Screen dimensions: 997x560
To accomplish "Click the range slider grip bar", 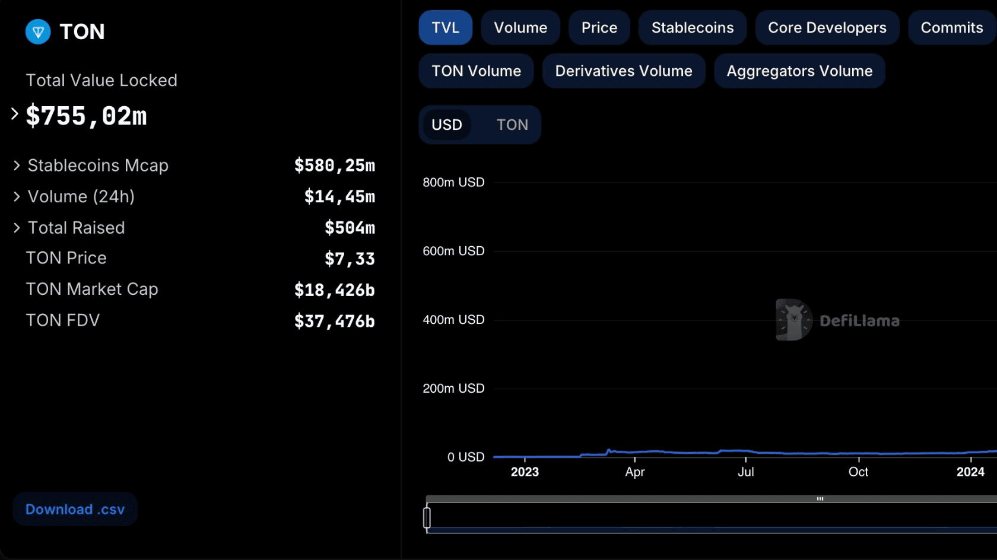I will point(820,499).
